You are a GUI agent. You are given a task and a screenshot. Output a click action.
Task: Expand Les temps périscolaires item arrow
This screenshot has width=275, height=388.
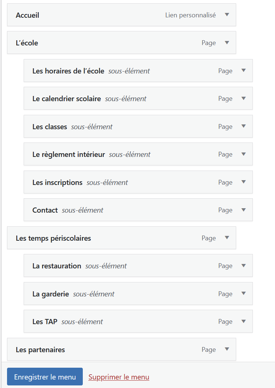(227, 238)
